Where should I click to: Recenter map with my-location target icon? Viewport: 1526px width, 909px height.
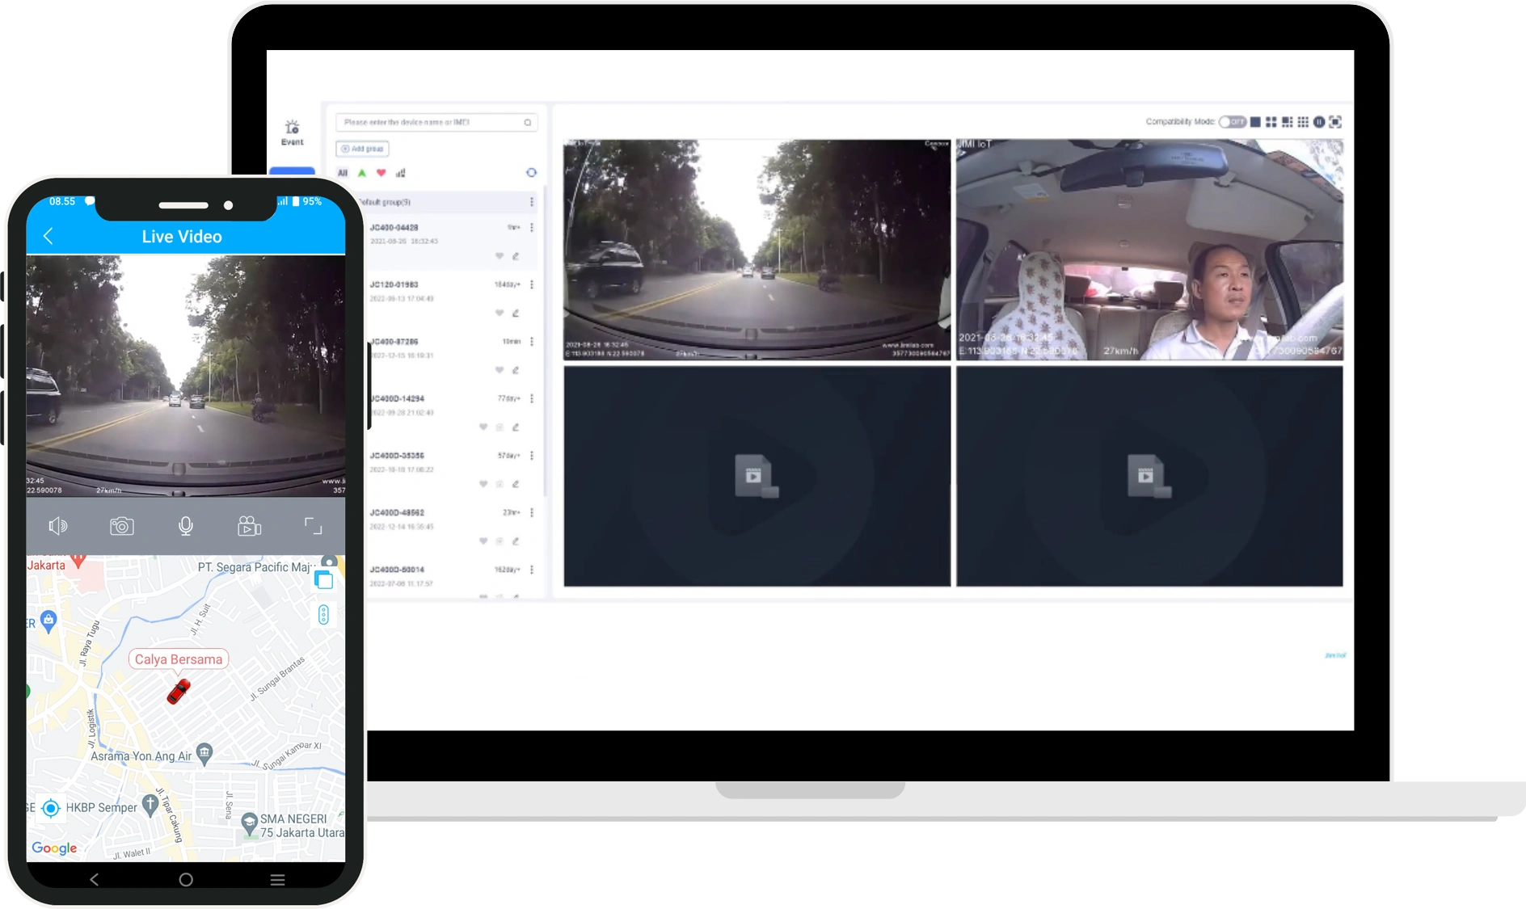[51, 808]
